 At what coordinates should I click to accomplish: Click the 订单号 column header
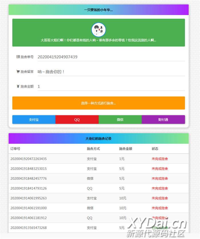click(15, 149)
